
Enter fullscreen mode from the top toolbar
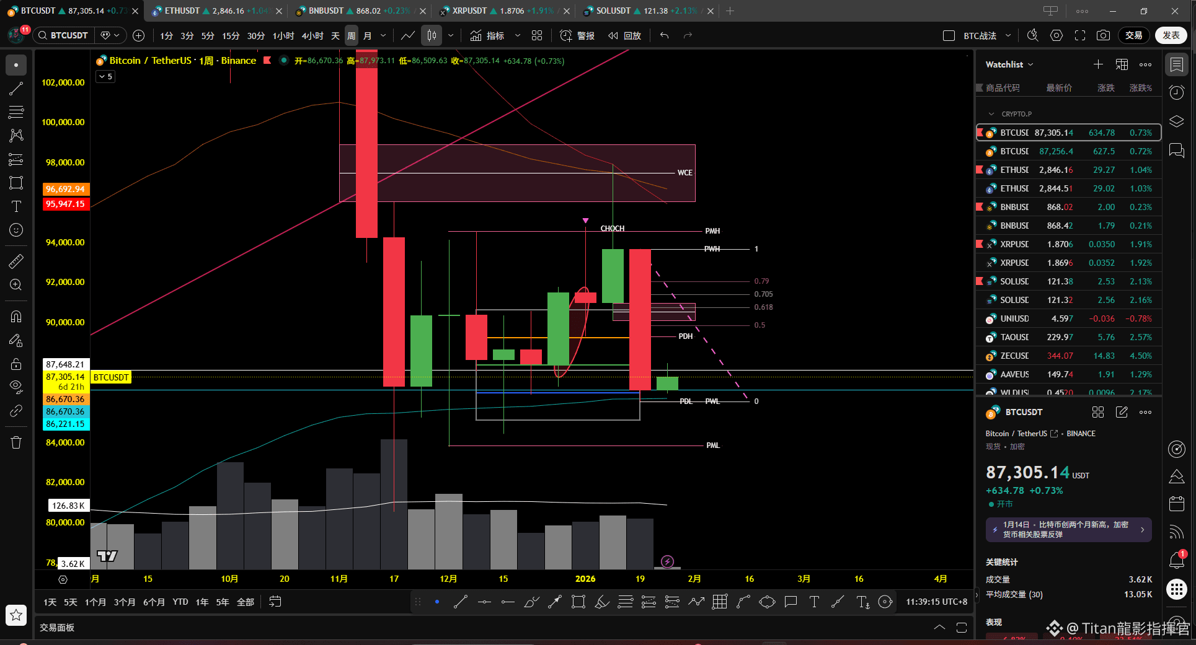point(1080,35)
